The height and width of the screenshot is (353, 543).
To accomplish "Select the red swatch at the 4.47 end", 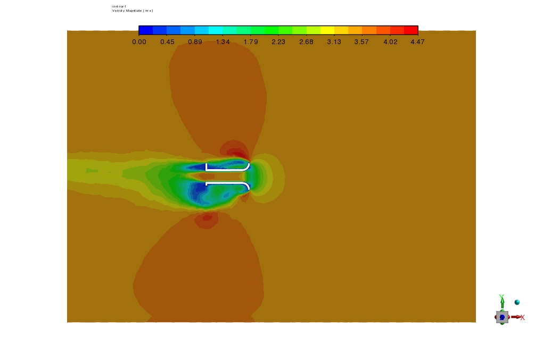I will click(x=411, y=30).
